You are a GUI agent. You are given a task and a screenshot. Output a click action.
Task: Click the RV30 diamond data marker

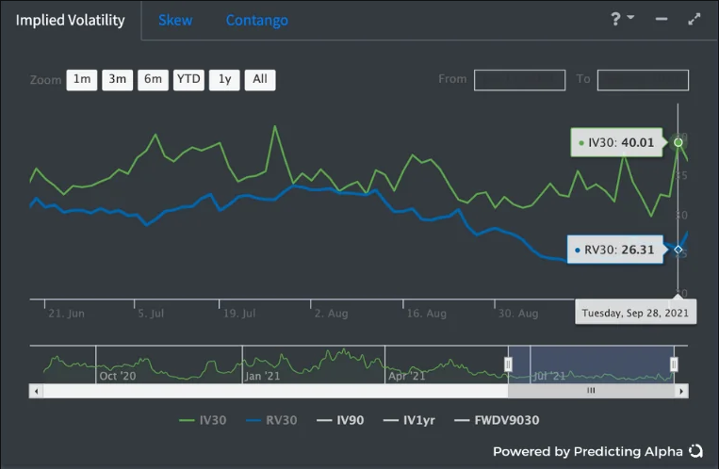coord(678,250)
